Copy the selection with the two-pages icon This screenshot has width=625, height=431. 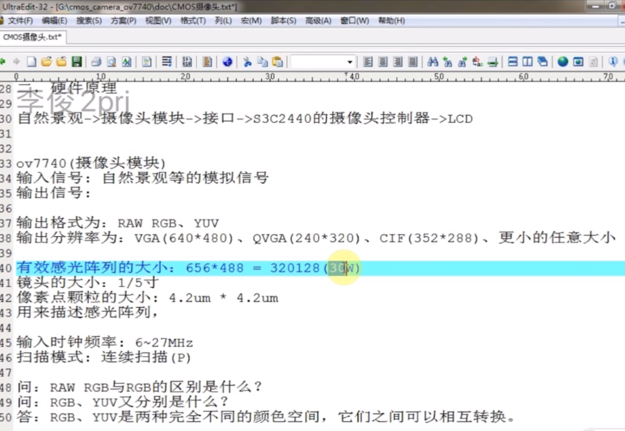(x=262, y=62)
